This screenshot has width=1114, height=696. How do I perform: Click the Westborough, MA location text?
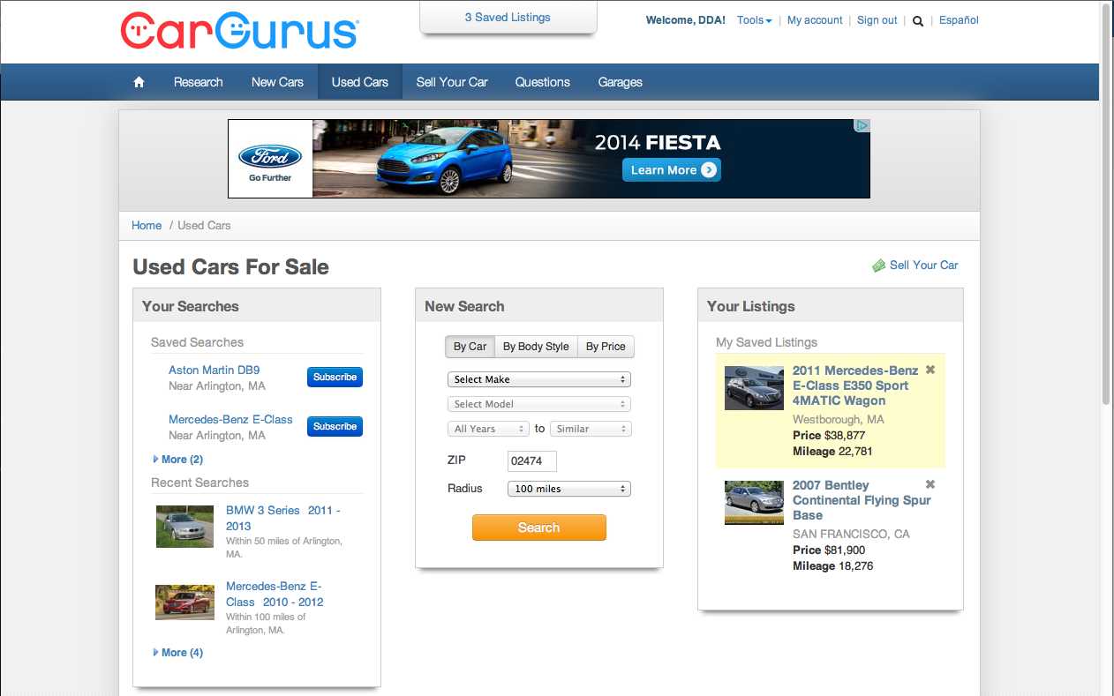pyautogui.click(x=839, y=420)
